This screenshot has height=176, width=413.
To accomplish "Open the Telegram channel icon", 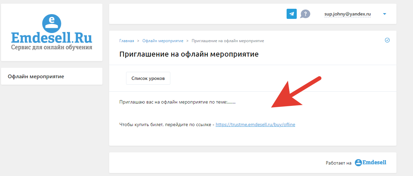I will (291, 14).
